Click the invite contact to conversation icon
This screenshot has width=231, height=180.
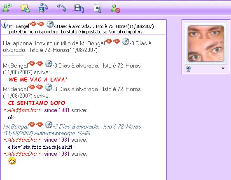pos(7,8)
